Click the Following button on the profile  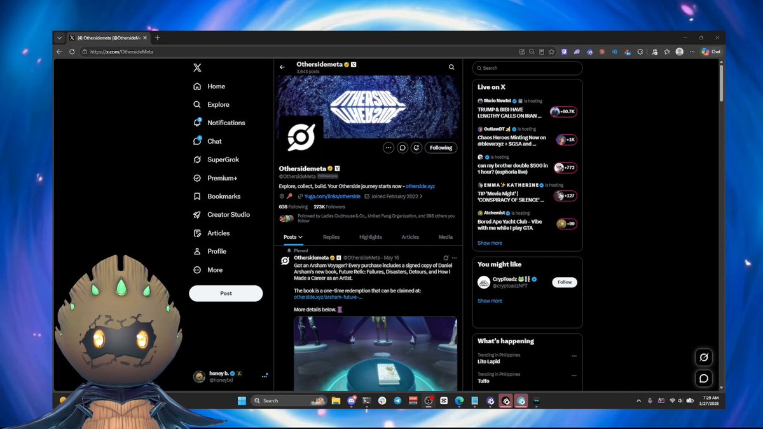click(441, 147)
